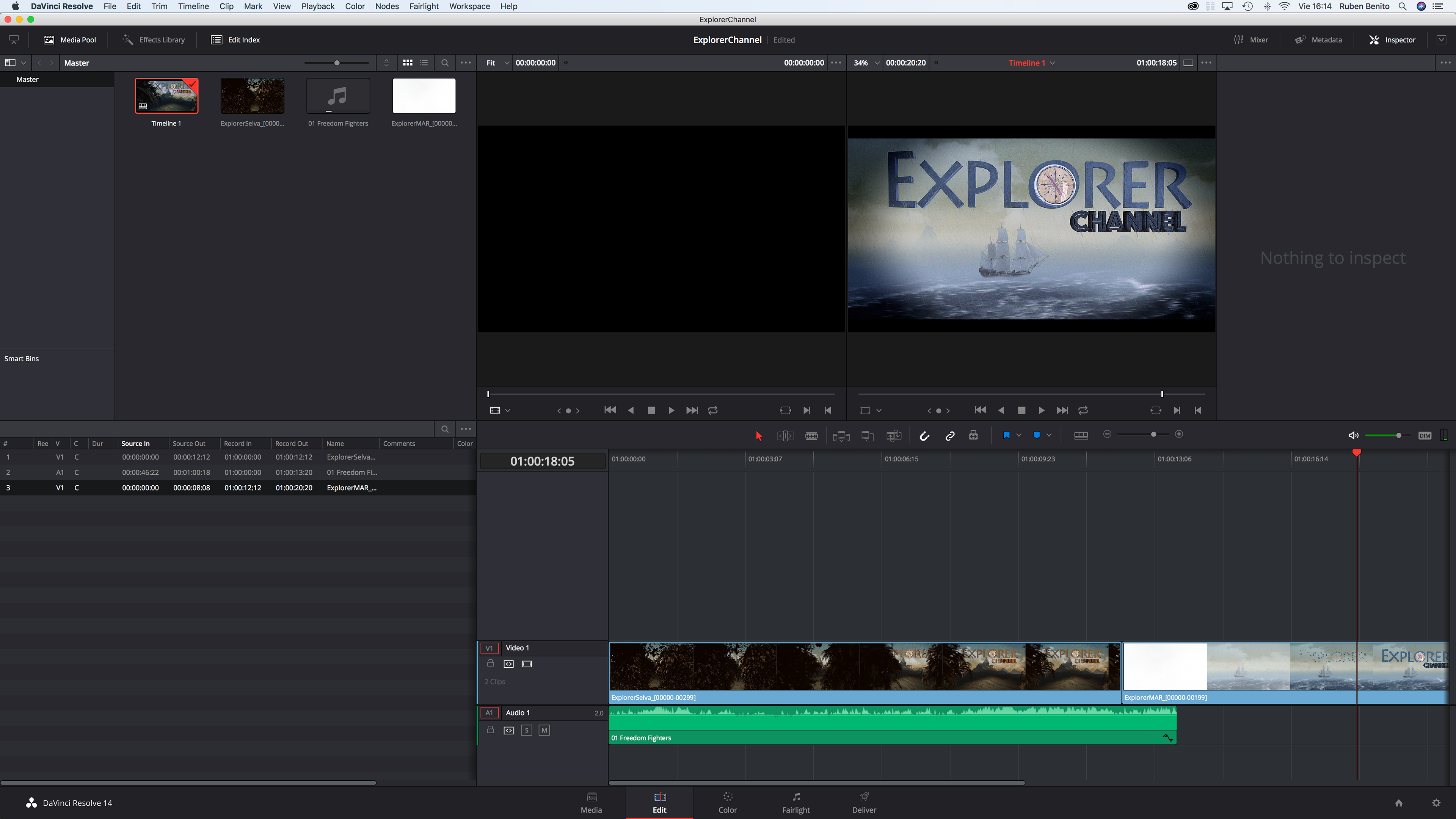Select the Master bin
Viewport: 1456px width, 819px height.
point(56,79)
